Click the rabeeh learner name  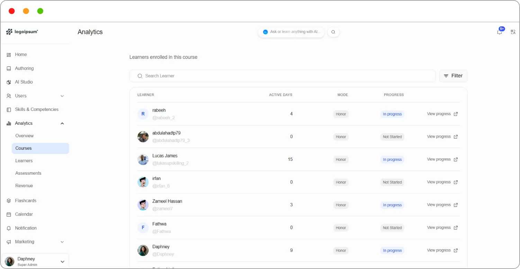(159, 110)
